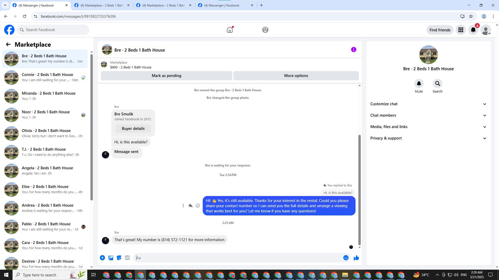Click the chat list scrollbar

[x=91, y=127]
